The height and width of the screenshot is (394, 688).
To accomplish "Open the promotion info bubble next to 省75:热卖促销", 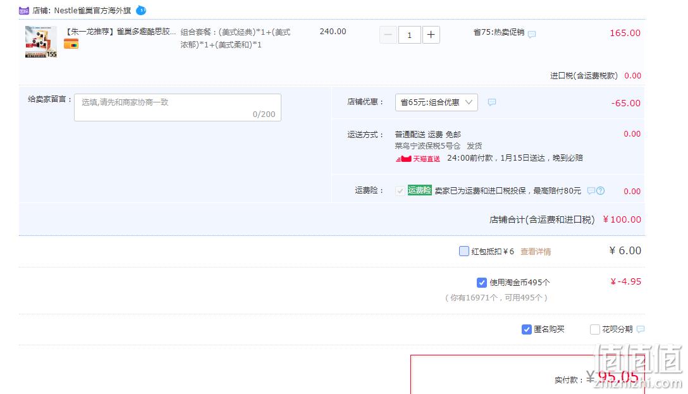I will click(532, 34).
